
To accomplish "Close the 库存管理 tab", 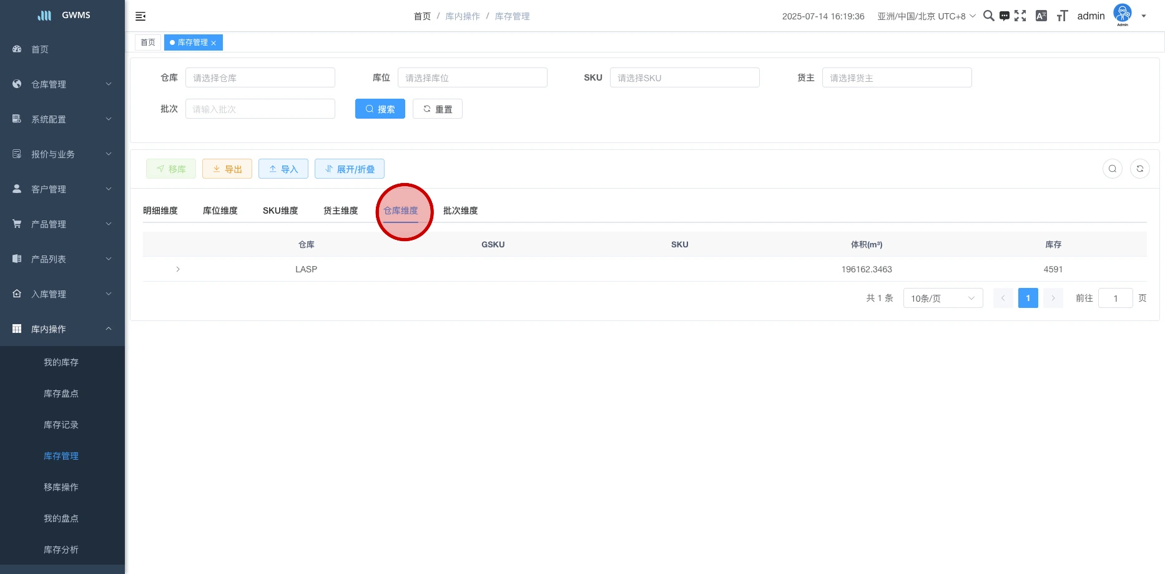I will (214, 43).
